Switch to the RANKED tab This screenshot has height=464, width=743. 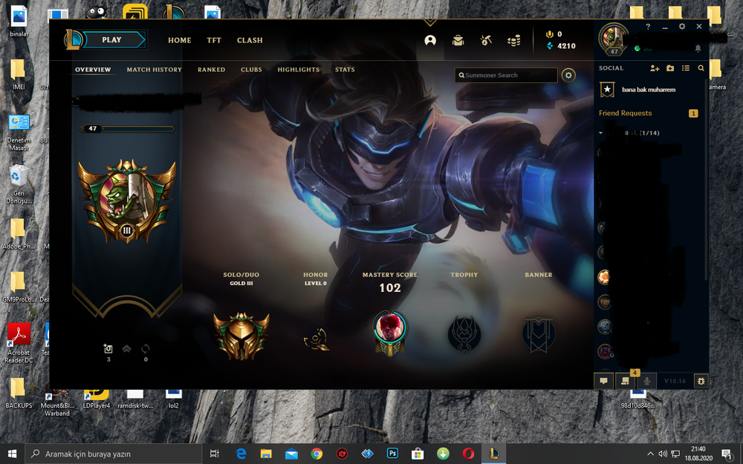211,70
